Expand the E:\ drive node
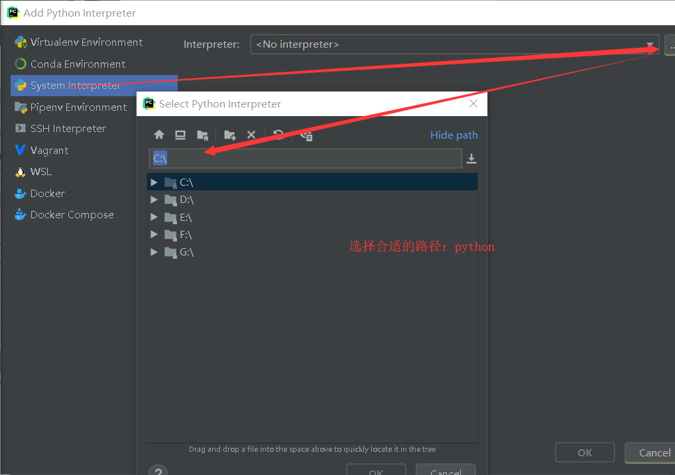Image resolution: width=675 pixels, height=475 pixels. click(x=154, y=217)
